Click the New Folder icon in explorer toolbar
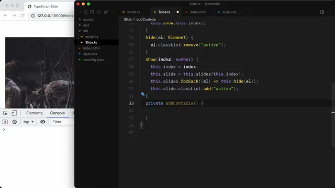Image resolution: width=335 pixels, height=188 pixels. click(x=92, y=12)
